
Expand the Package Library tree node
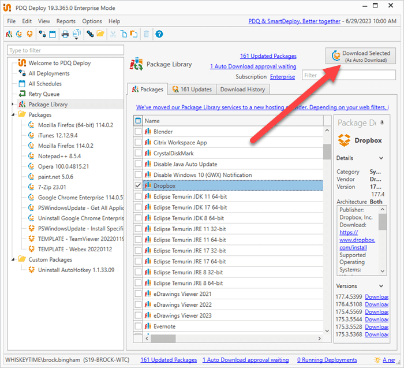tap(13, 104)
